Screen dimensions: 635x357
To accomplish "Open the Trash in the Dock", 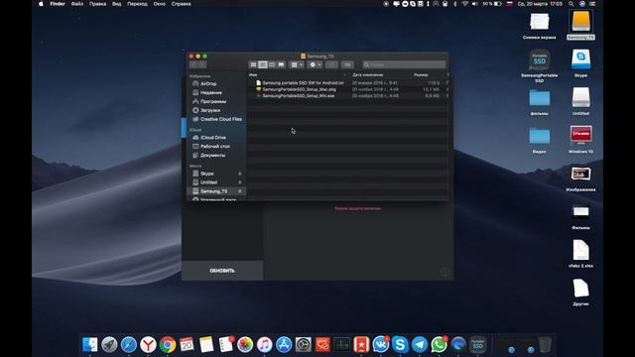I will pyautogui.click(x=545, y=344).
